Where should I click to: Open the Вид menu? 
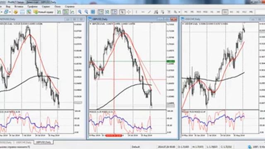point(8,7)
